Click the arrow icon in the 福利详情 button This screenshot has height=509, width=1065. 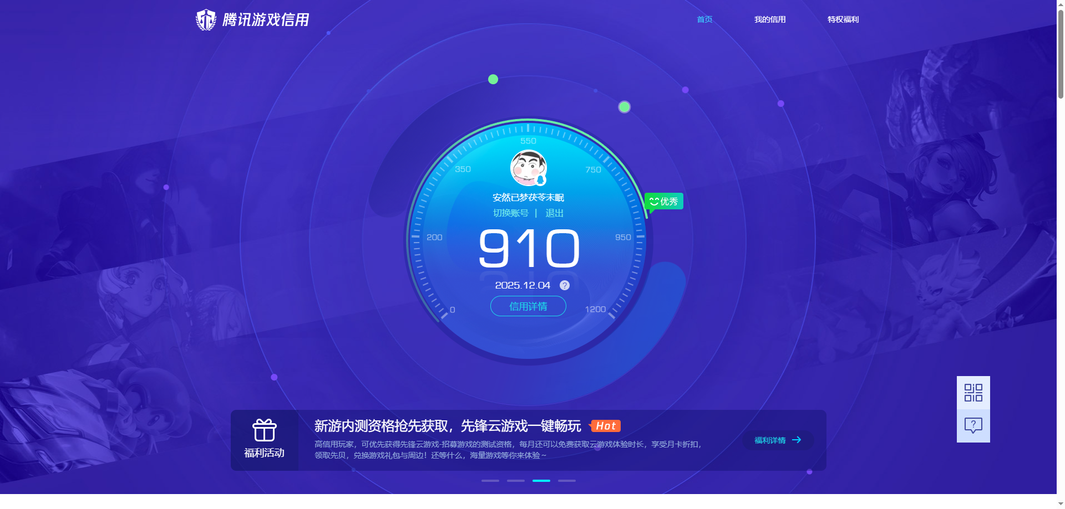[x=798, y=440]
